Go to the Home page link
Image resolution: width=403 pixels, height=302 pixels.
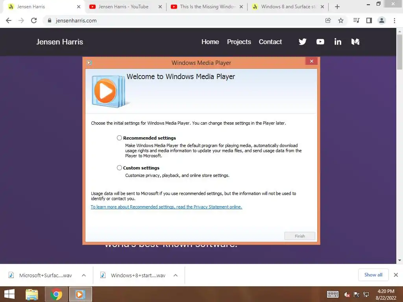(x=210, y=42)
